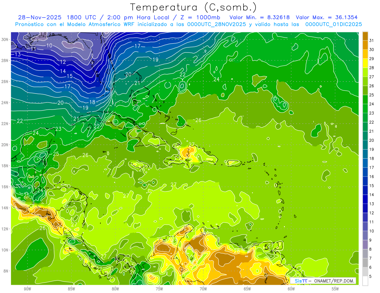Click the map contour label "12"

point(63,62)
